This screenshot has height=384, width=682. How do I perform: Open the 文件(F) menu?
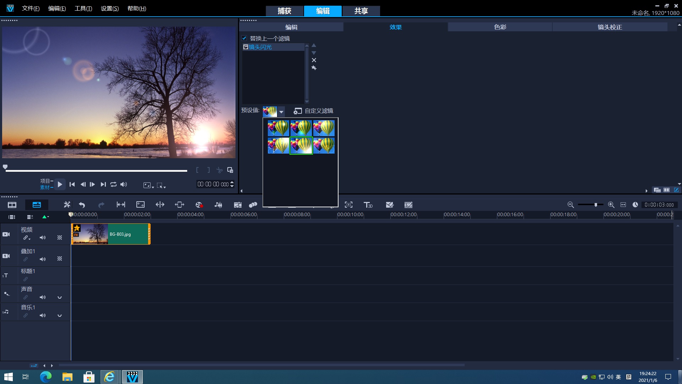pyautogui.click(x=31, y=8)
